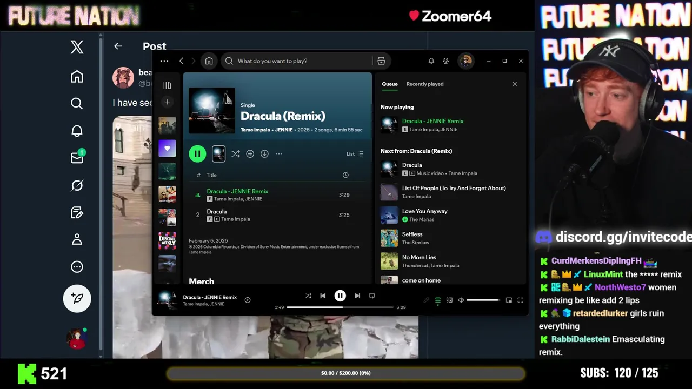Download the Dracula (Remix) single
The height and width of the screenshot is (389, 692).
pos(264,154)
